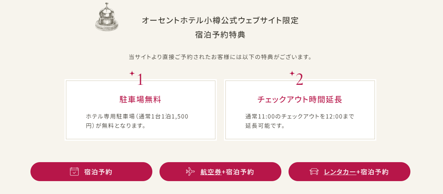The image size is (443, 194).
Task: Click +宿泊予約 text on the rental car button
Action: coord(372,172)
